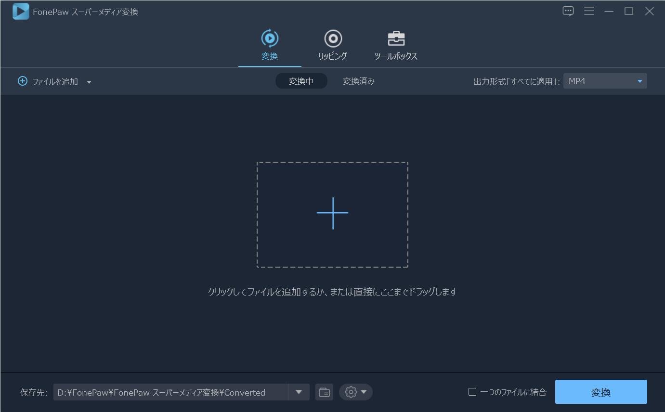Click the FonePaw app logo icon
Viewport: 665px width, 412px height.
(20, 11)
